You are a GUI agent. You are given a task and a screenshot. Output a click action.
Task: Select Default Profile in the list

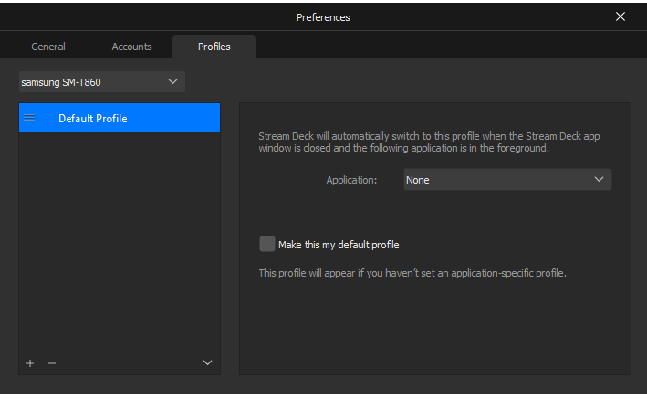119,119
